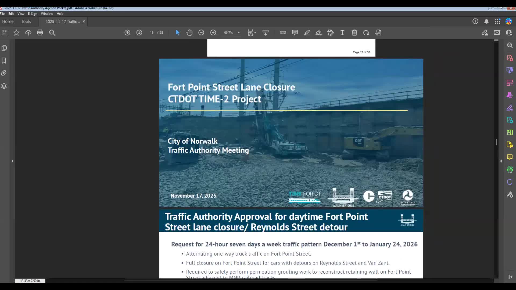Toggle the selection arrow tool
The height and width of the screenshot is (290, 516).
pos(177,32)
